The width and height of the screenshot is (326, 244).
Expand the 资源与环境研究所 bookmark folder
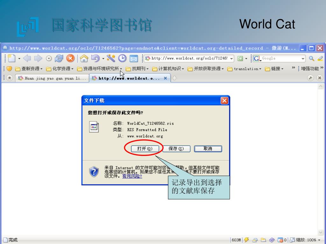(100, 69)
